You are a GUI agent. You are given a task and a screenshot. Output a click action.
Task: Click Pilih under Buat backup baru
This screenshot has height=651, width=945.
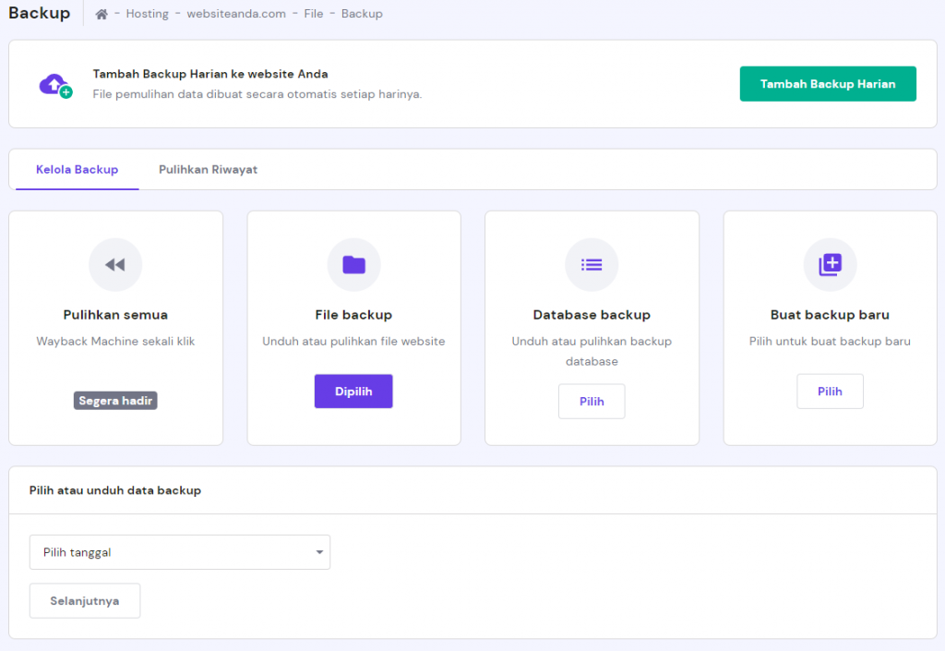click(x=830, y=392)
